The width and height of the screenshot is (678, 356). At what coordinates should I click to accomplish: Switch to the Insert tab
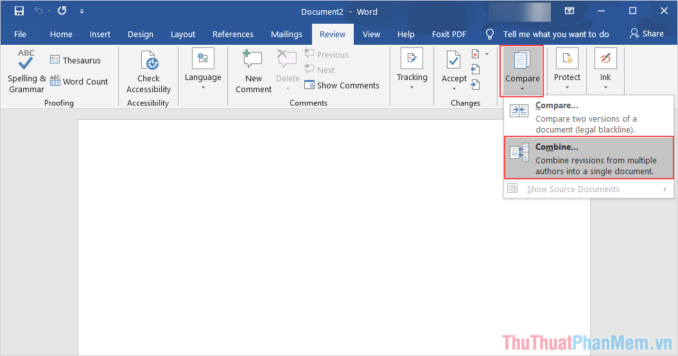coord(100,34)
